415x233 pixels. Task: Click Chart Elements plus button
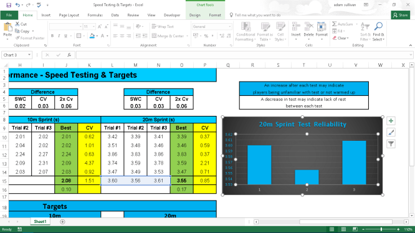pyautogui.click(x=391, y=121)
